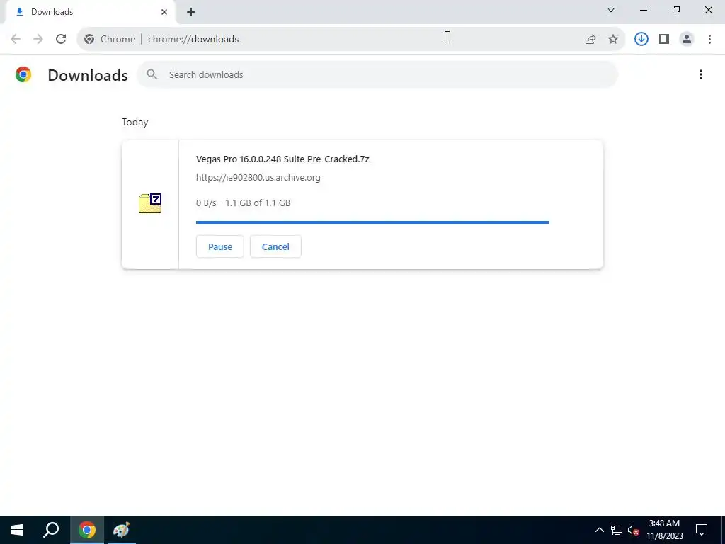Open the ia902800.us.archive.org source link
Screen dimensions: 725x544
pyautogui.click(x=258, y=178)
